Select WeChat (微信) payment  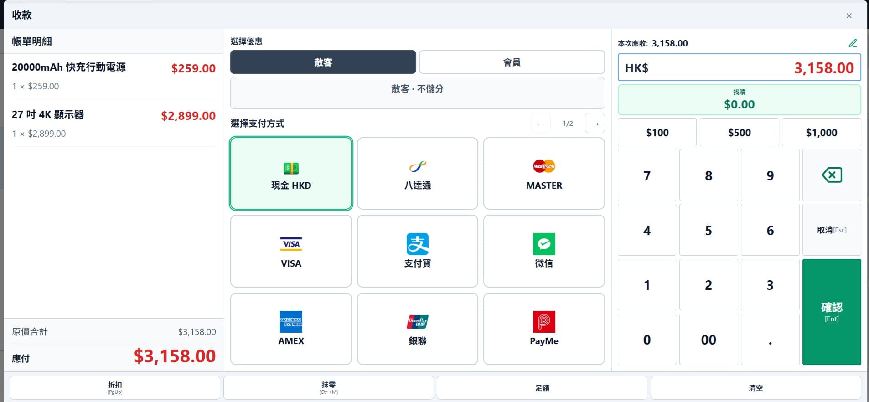[544, 251]
